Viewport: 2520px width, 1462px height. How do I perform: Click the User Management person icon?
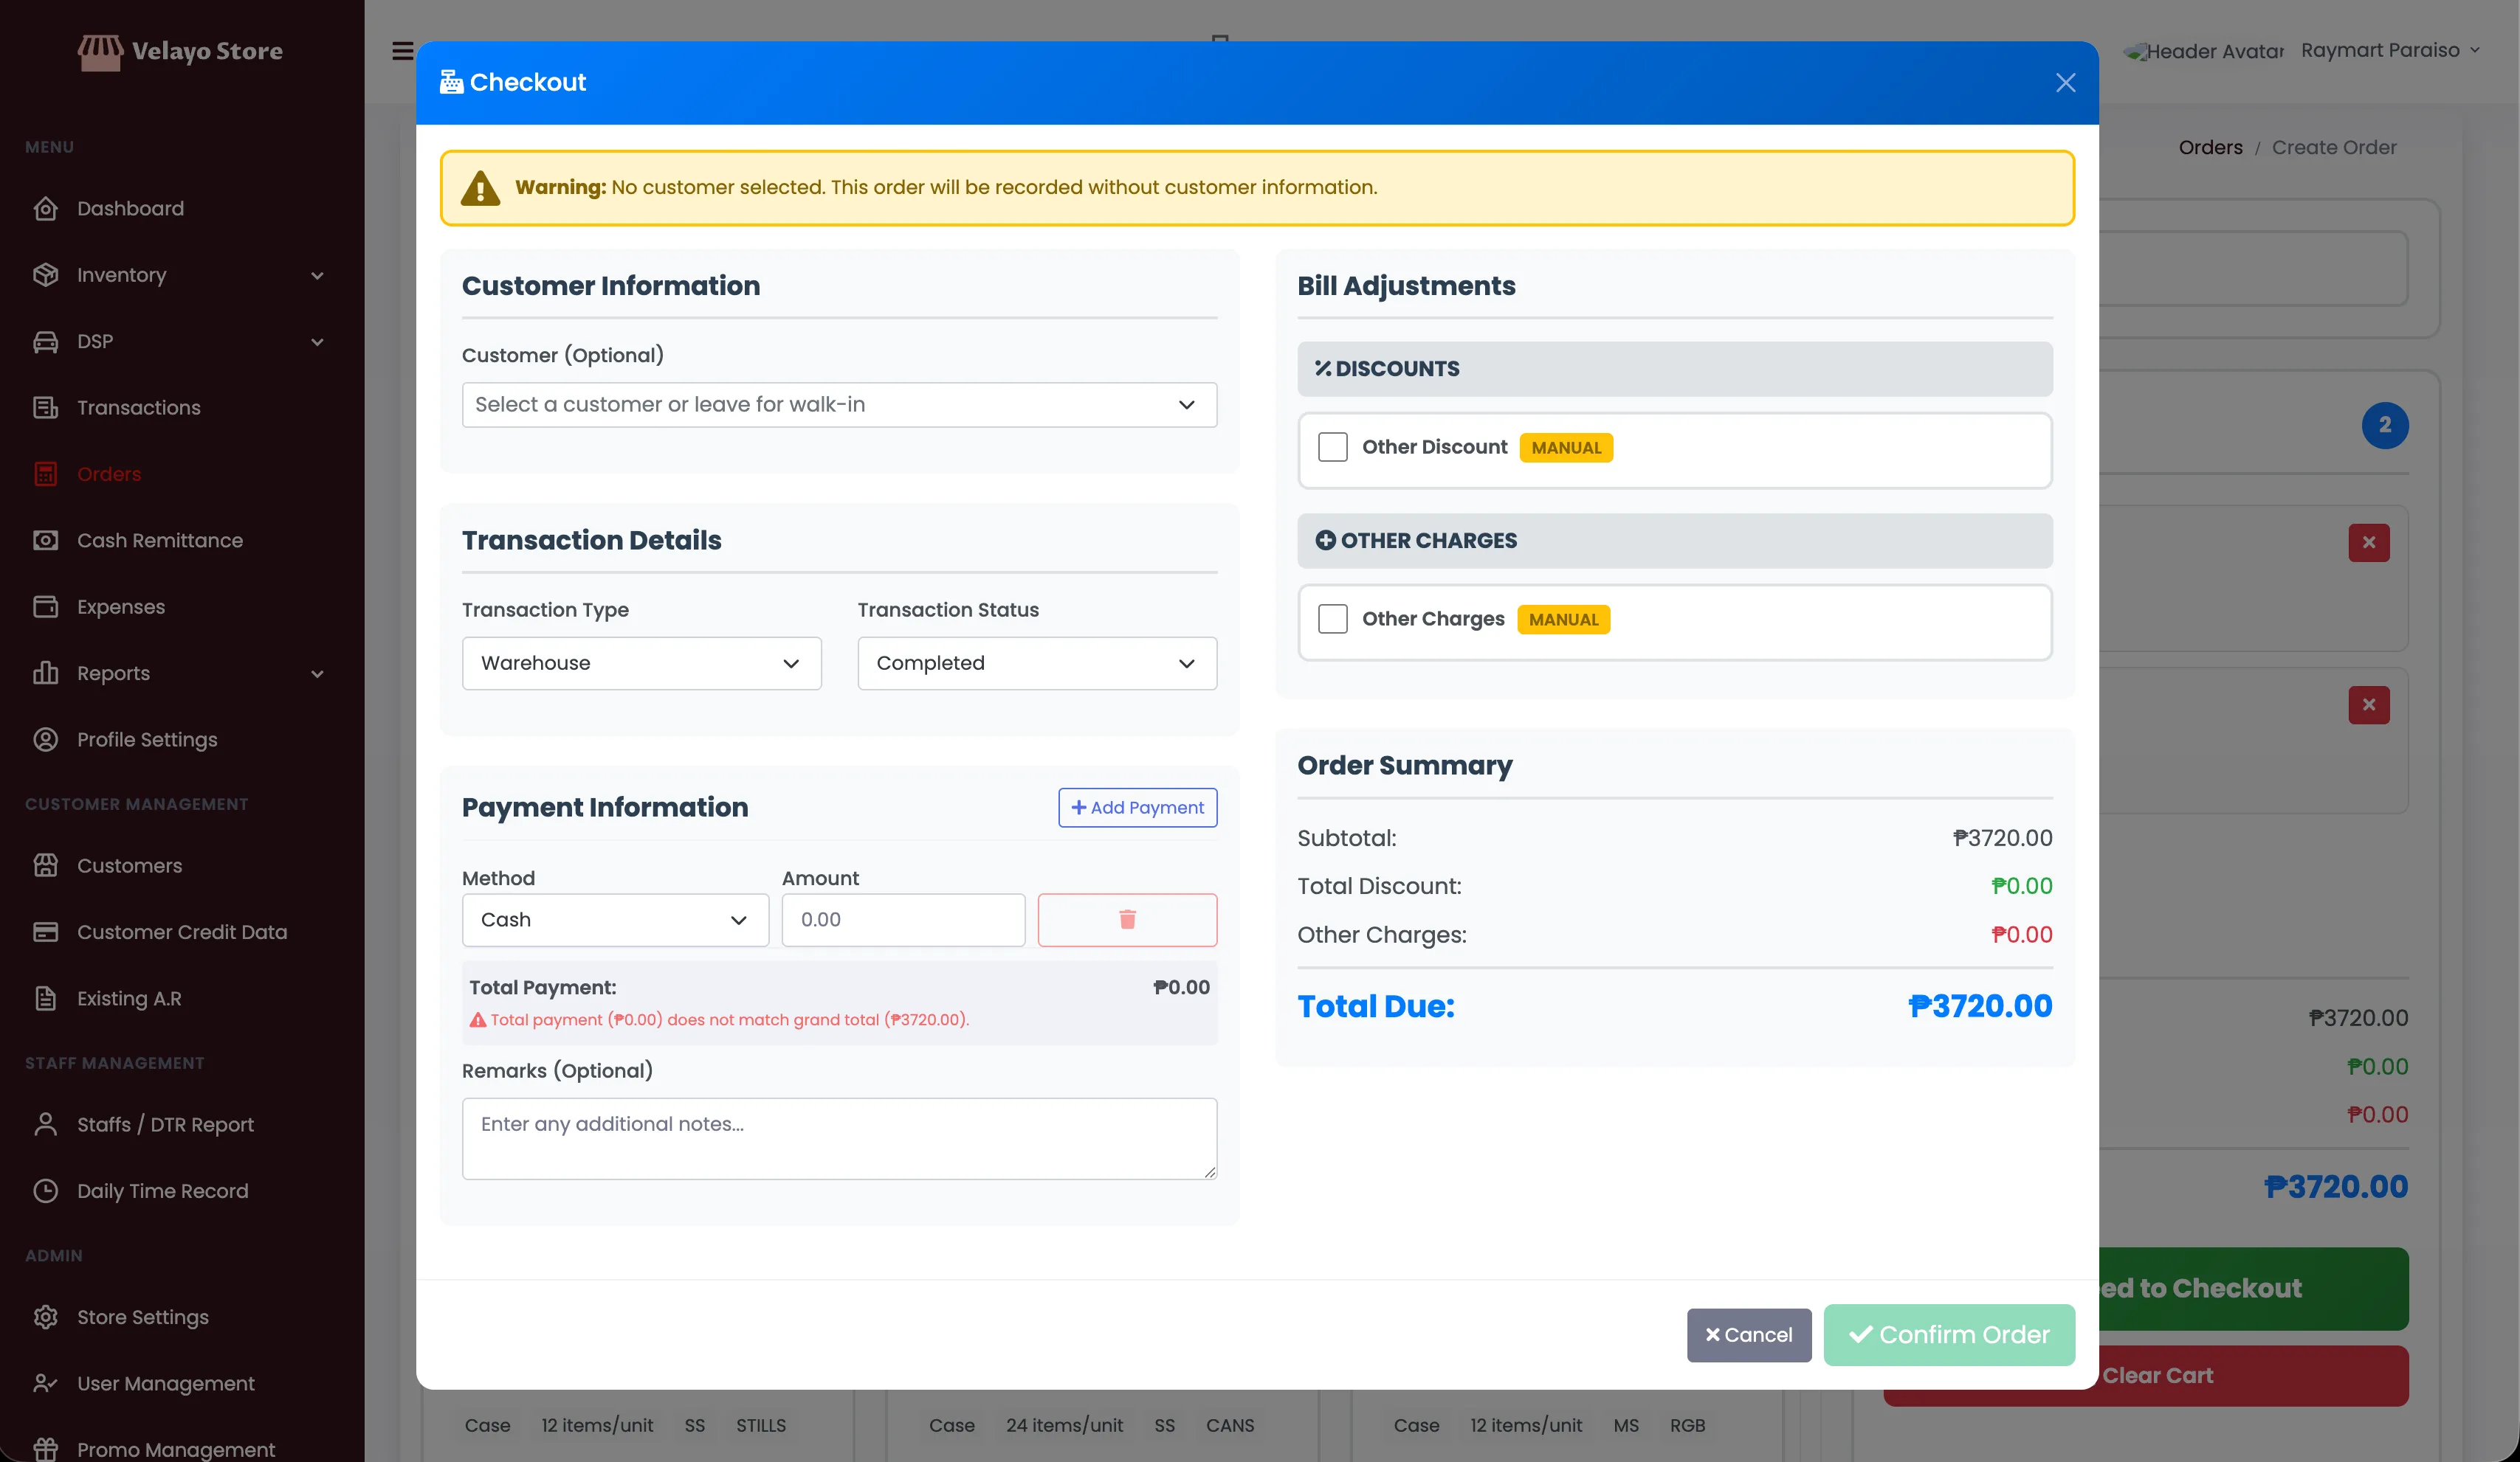click(45, 1383)
